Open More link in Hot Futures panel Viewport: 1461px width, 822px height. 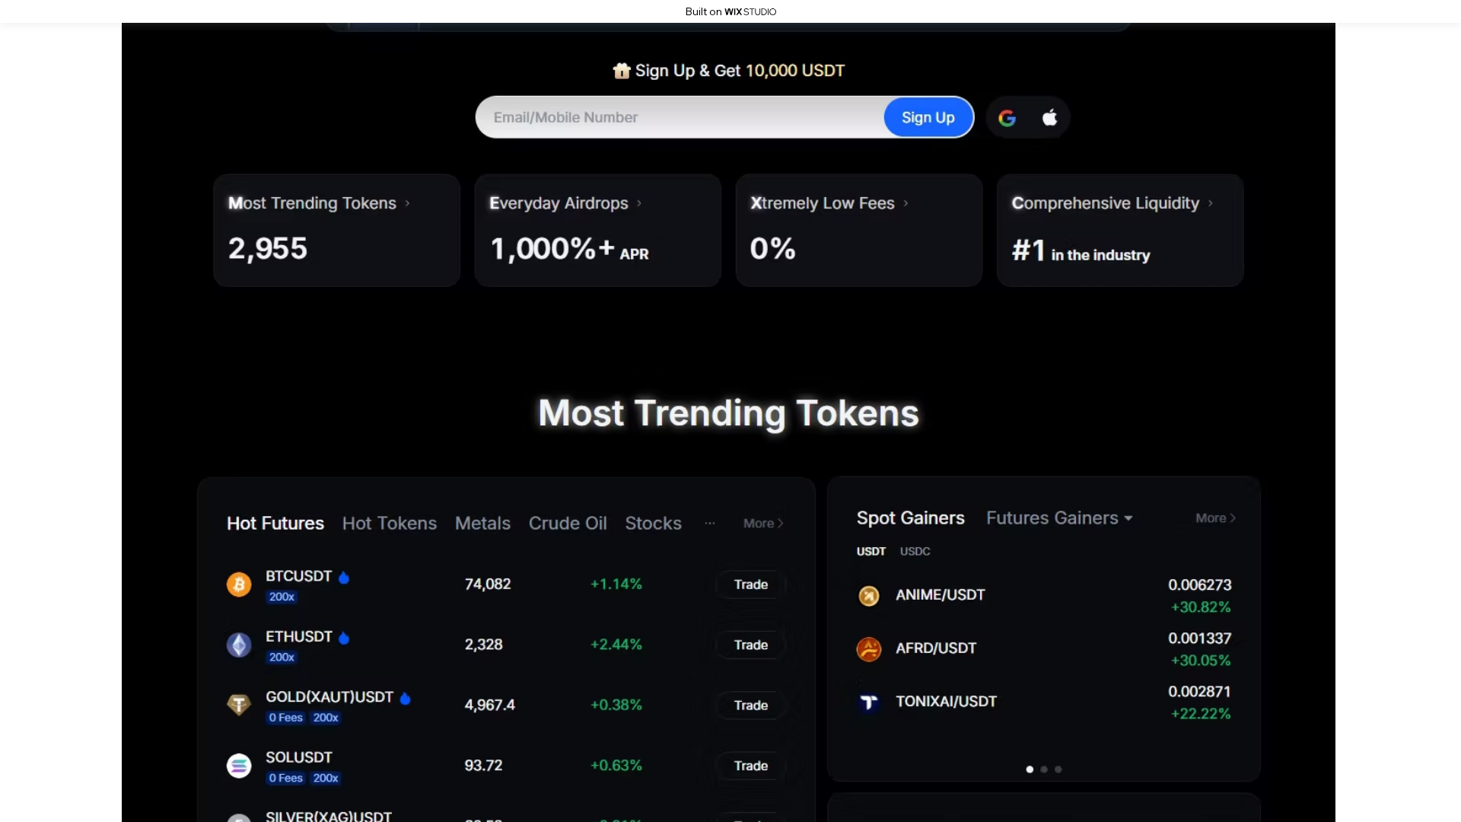pos(763,524)
